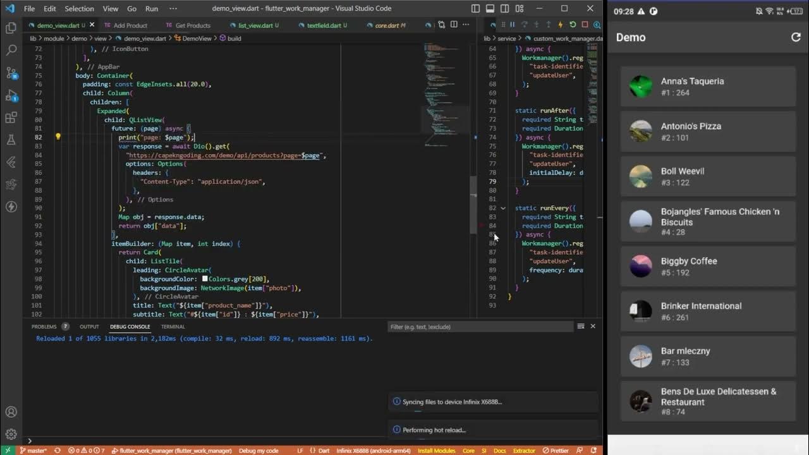
Task: Open the Search view in activity bar
Action: click(x=11, y=50)
